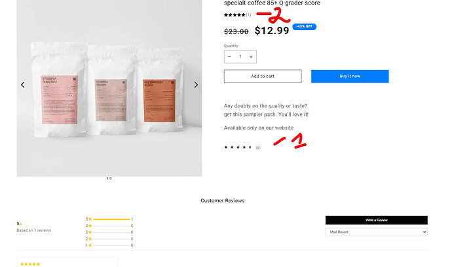The height and width of the screenshot is (267, 452).
Task: Open the Most Recent sort dropdown
Action: point(377,232)
